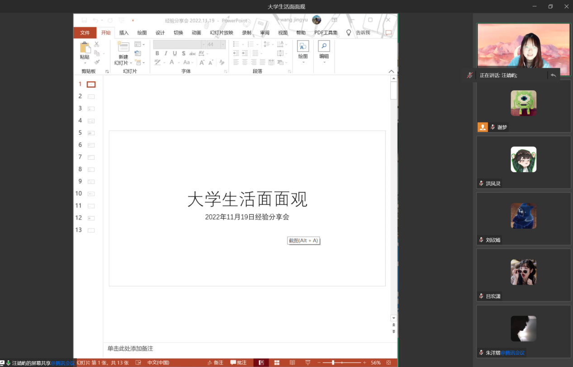Start slideshow from status bar icon
This screenshot has height=367, width=573.
point(308,362)
